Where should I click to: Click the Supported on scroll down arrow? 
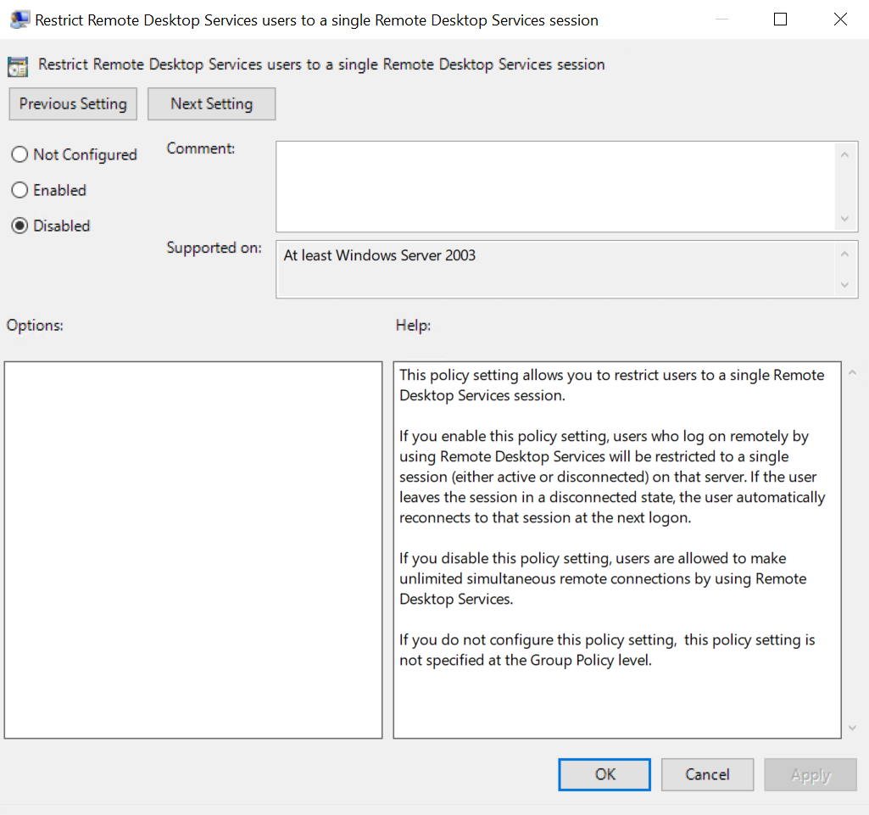844,285
